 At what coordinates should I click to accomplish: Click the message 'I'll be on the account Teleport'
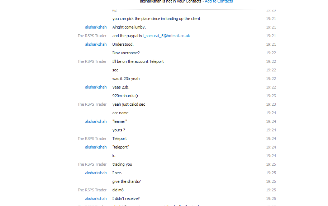(x=138, y=61)
